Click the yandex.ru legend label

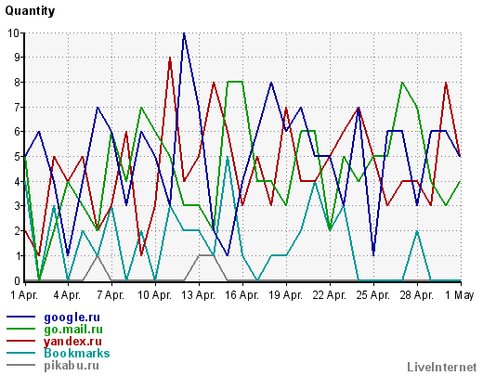72,342
